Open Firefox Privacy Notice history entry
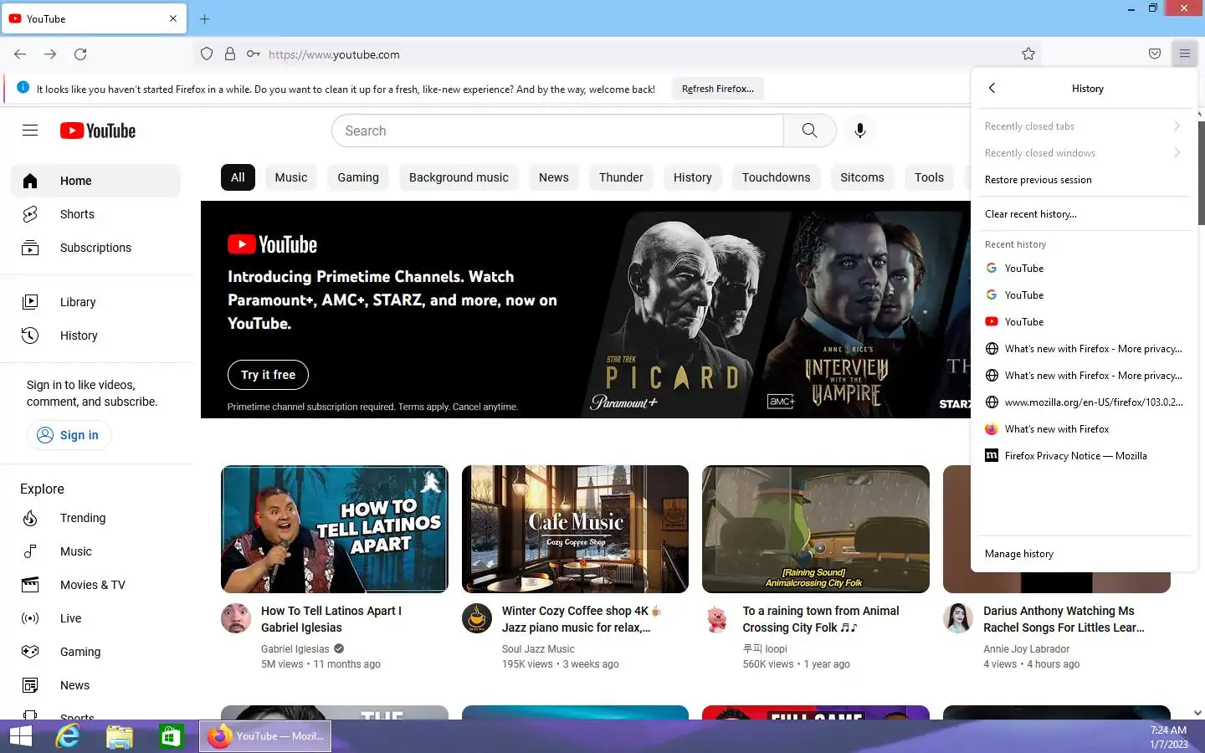The height and width of the screenshot is (753, 1205). [1084, 456]
